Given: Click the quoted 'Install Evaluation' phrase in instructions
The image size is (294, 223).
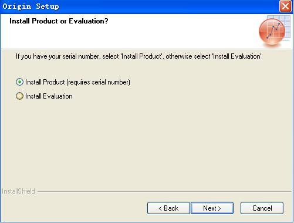Looking at the screenshot, I should tap(237, 56).
